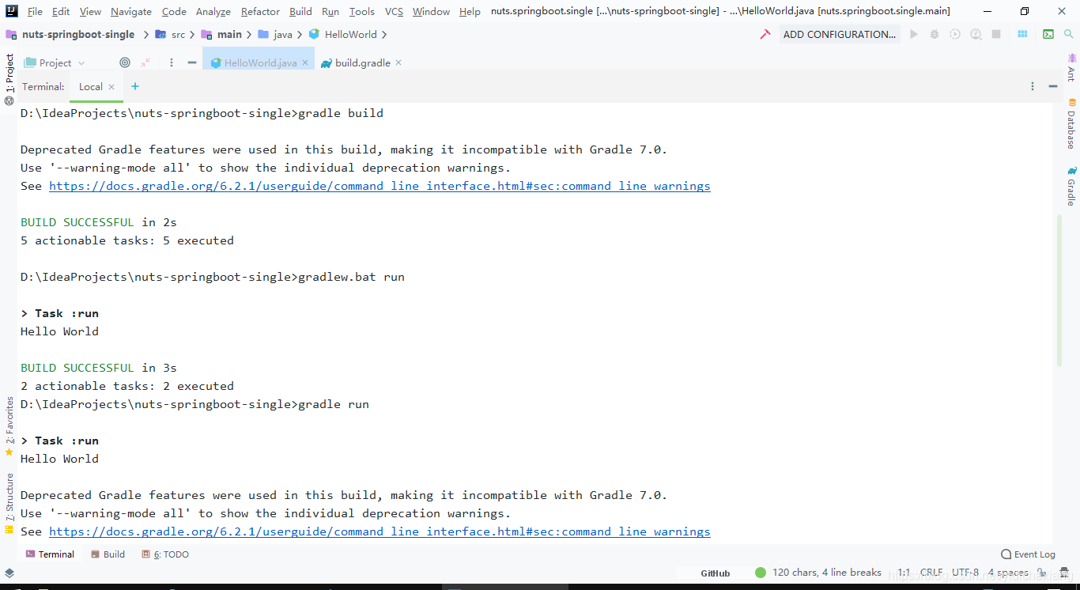This screenshot has width=1080, height=590.
Task: Close the HelloWorld.java tab
Action: point(305,62)
